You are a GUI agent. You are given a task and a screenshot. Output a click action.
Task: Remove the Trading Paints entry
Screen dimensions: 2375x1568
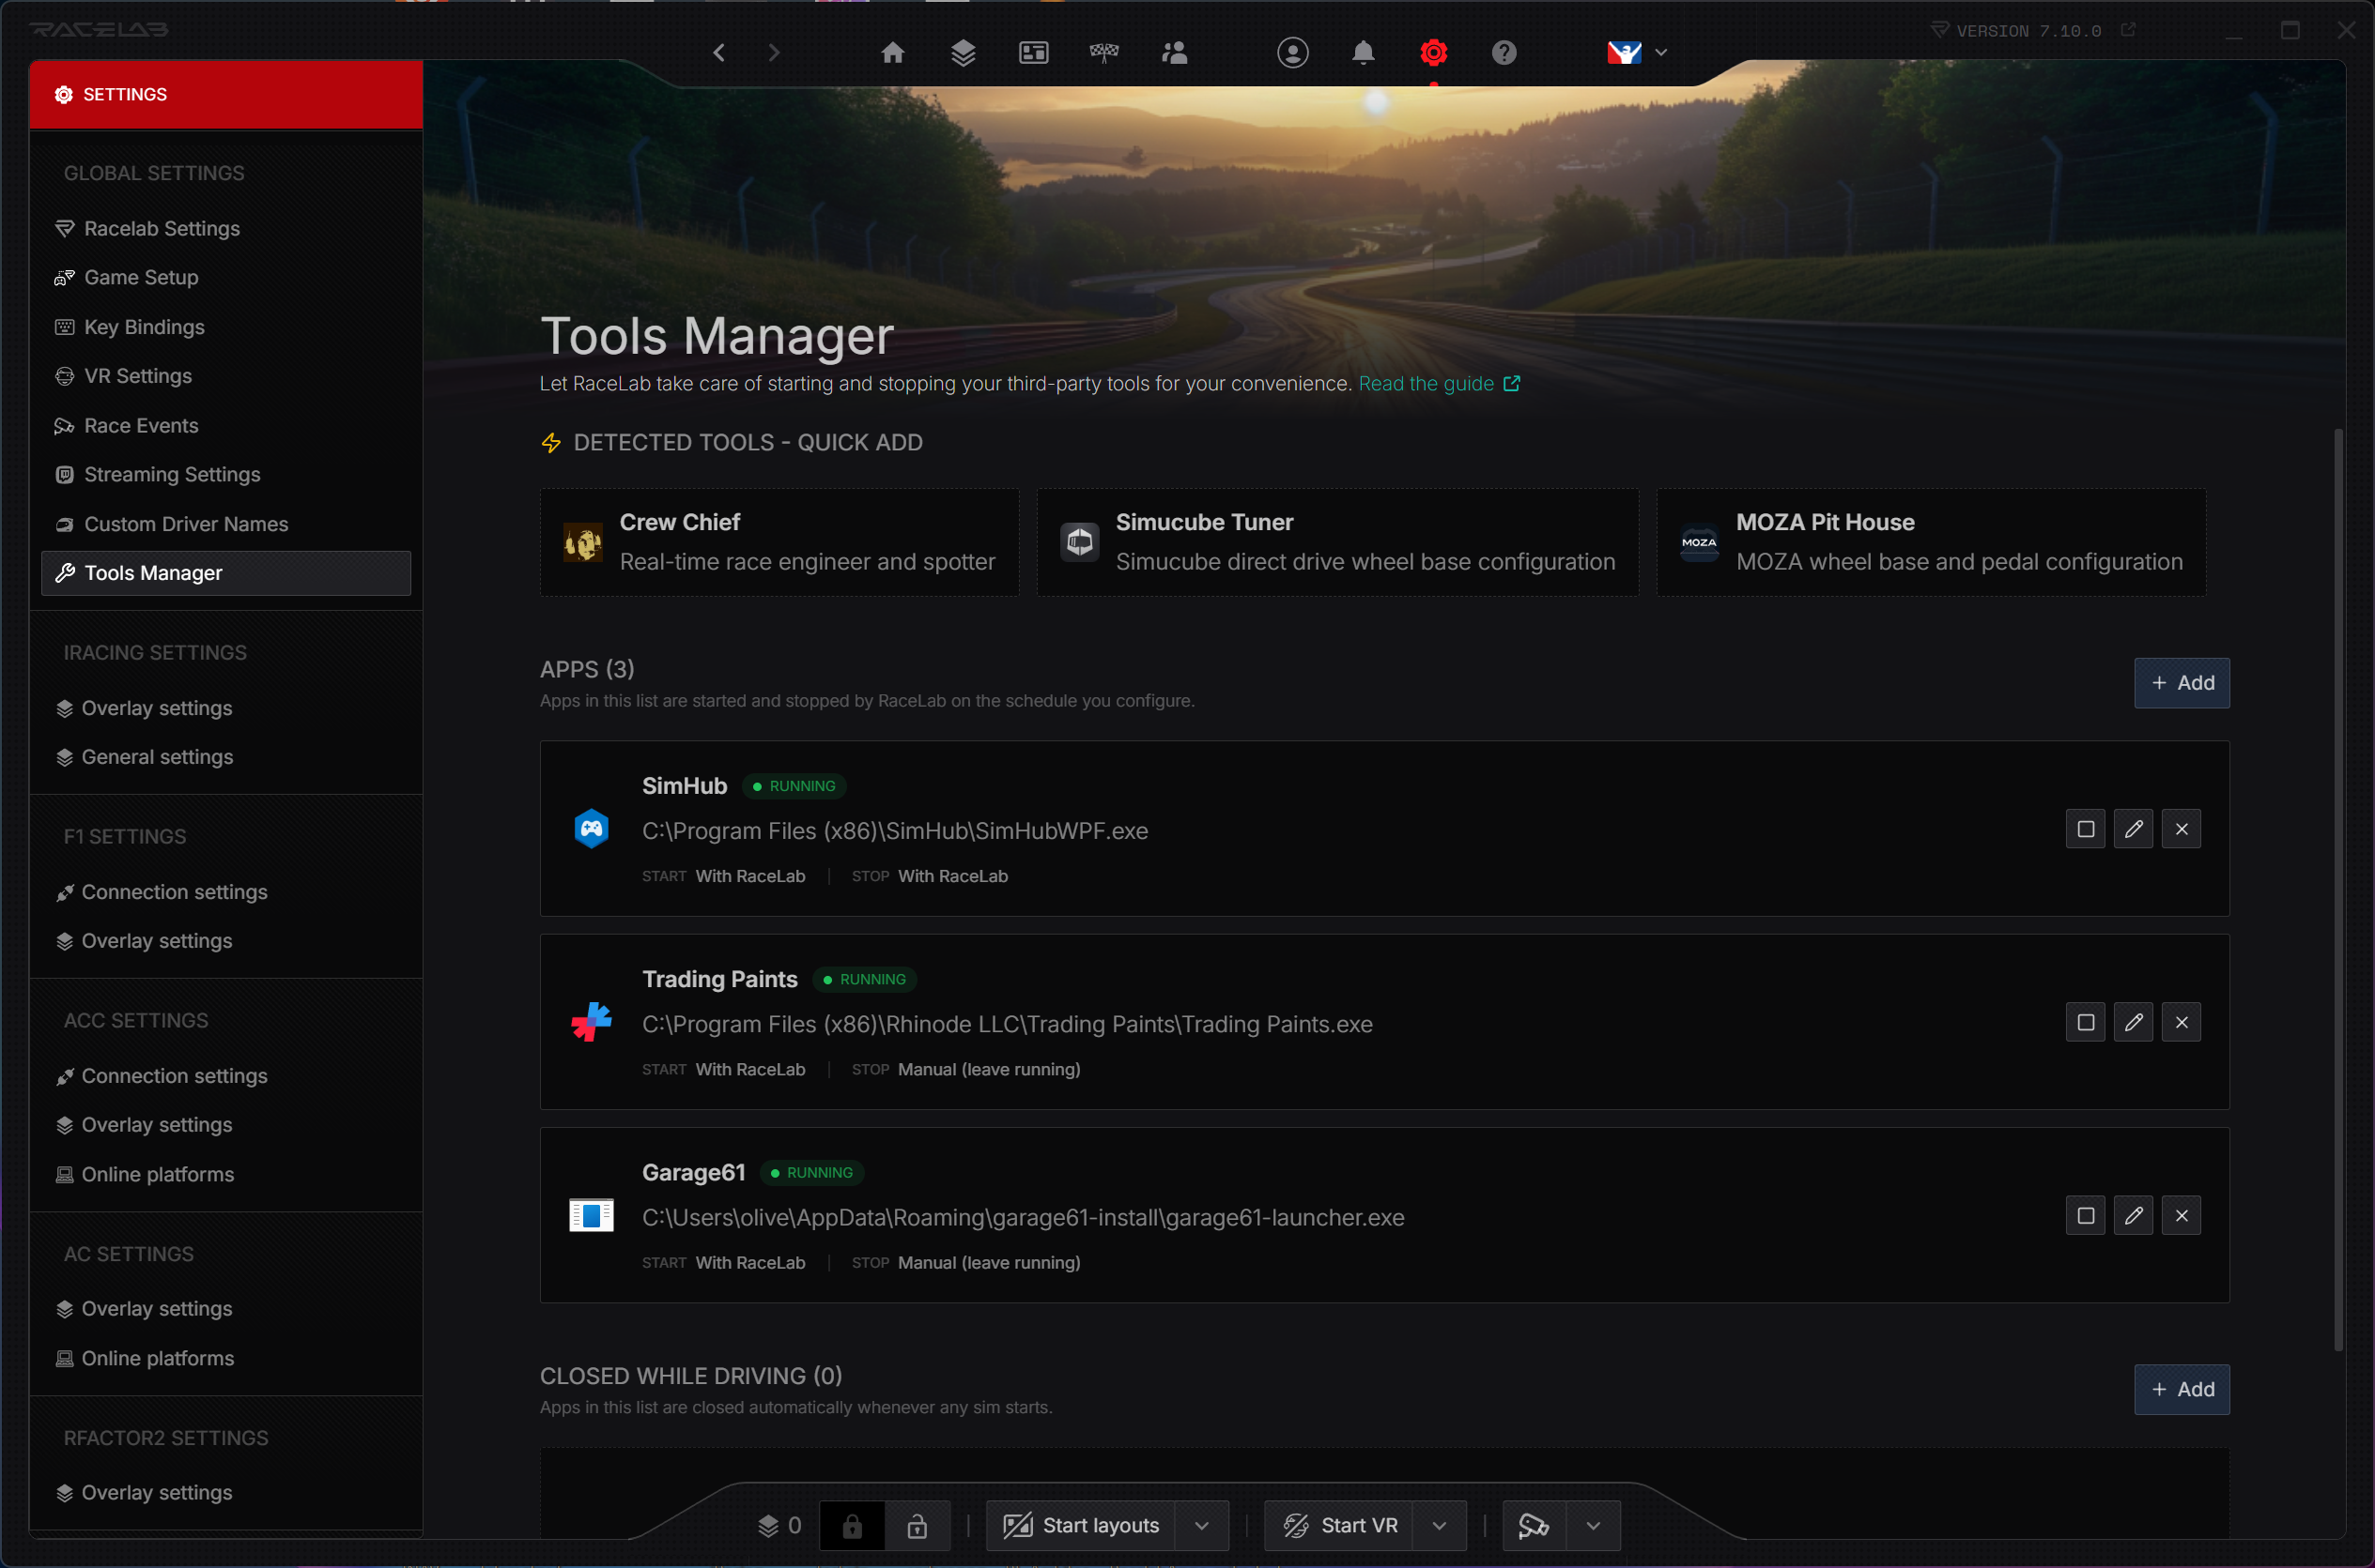pos(2182,1022)
